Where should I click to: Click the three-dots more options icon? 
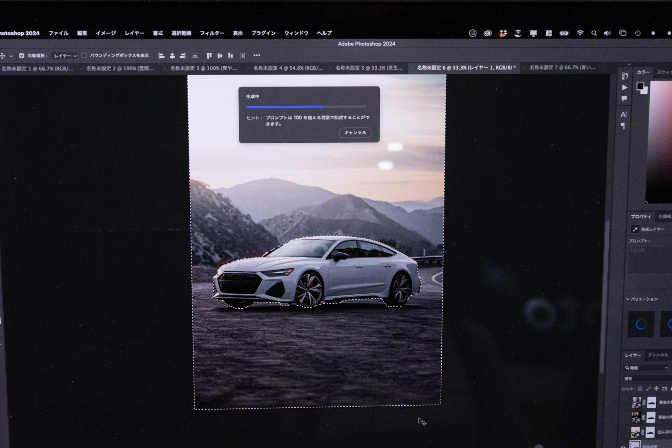point(257,55)
